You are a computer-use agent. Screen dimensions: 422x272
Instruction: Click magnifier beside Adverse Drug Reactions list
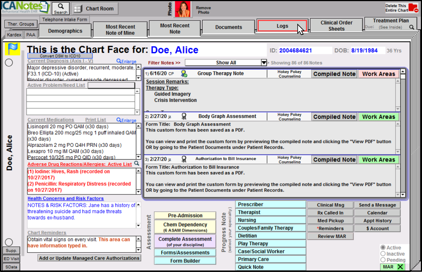click(137, 164)
